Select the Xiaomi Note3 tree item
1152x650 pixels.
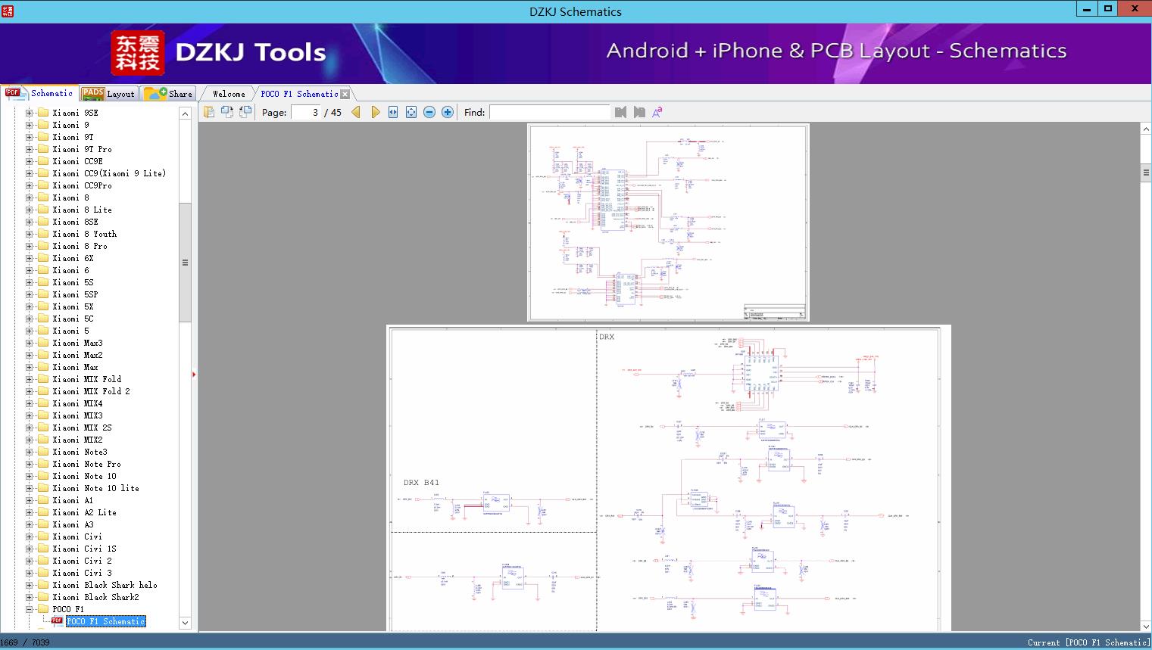pyautogui.click(x=80, y=452)
